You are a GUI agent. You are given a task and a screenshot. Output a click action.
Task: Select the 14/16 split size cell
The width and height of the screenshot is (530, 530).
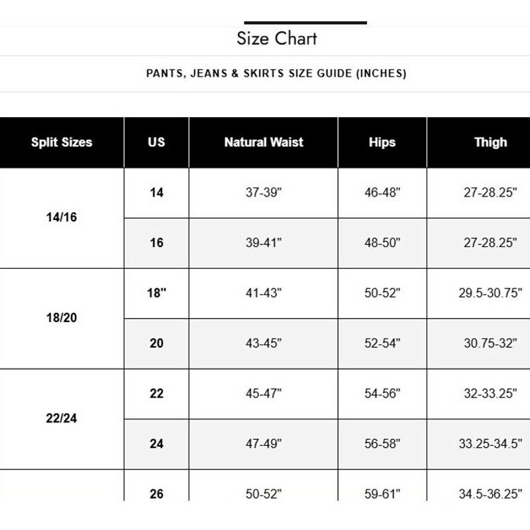pos(62,218)
